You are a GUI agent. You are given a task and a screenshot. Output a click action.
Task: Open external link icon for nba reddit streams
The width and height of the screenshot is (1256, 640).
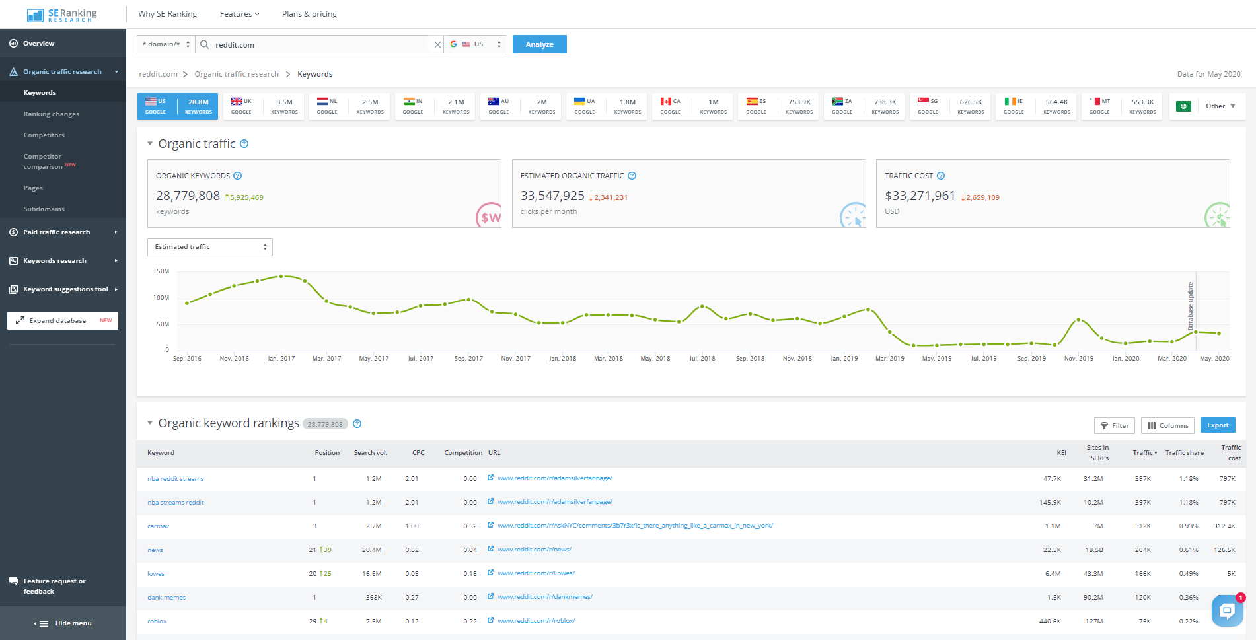491,478
